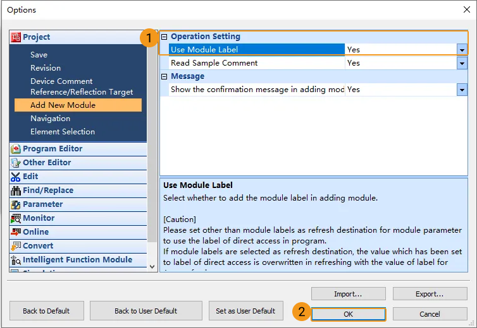Click the category list scroll down arrow
477x328 pixels.
[x=152, y=267]
